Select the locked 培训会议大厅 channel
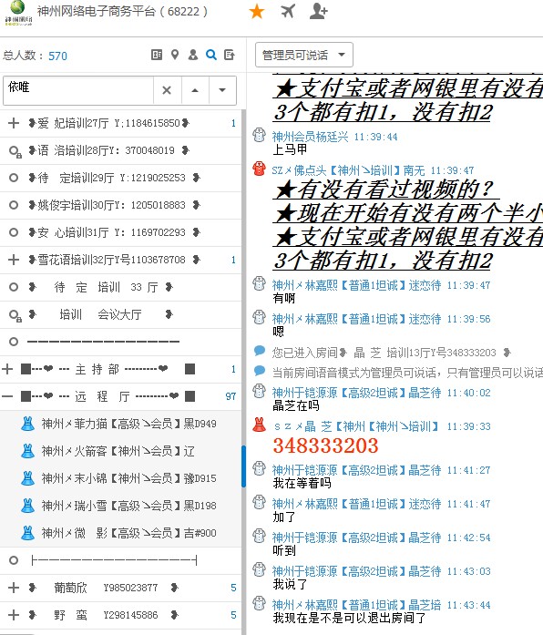This screenshot has height=635, width=543. (x=120, y=314)
